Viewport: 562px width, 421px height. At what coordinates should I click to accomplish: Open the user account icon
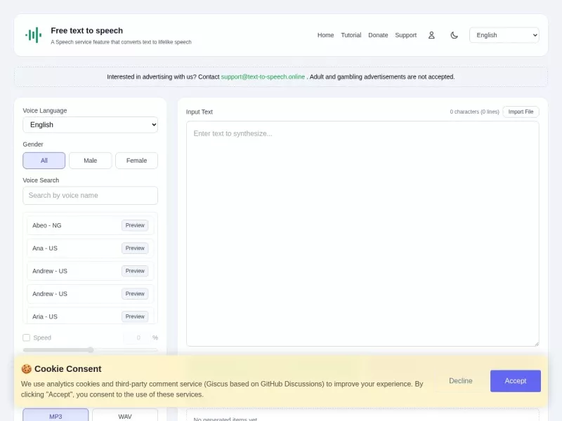pos(431,35)
